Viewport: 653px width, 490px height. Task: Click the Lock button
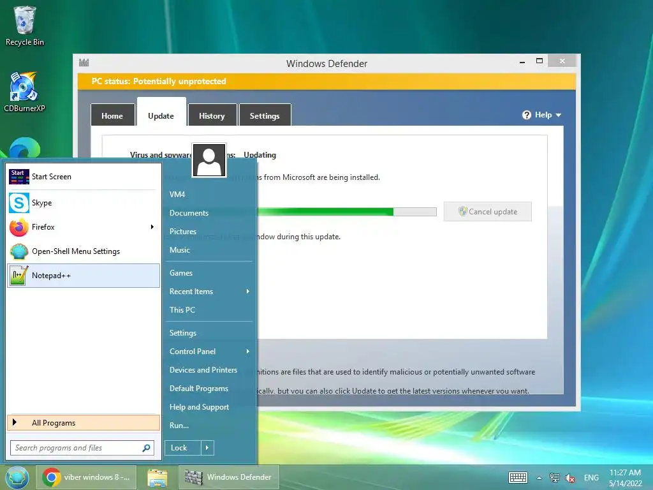point(183,448)
